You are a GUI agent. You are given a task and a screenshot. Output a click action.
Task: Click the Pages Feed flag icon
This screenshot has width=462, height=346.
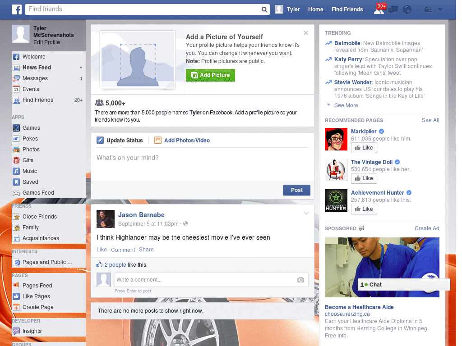click(16, 285)
